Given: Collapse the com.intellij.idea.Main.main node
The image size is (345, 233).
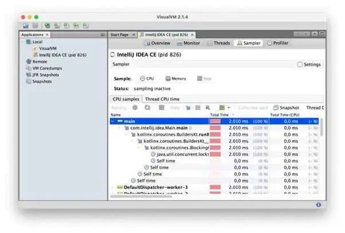Looking at the screenshot, I should 119,128.
